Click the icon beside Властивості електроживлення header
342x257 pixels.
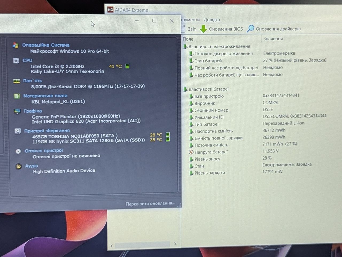pos(185,47)
